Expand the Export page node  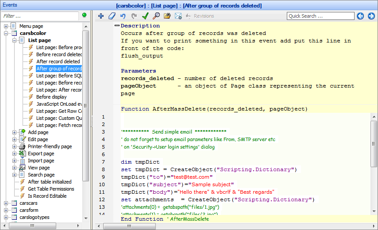(x=15, y=153)
